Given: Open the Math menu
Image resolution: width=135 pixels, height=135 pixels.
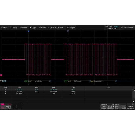Looking at the screenshot, I should 60,28.
